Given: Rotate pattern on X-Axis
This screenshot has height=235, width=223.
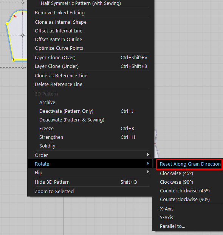Looking at the screenshot, I should [x=167, y=209].
